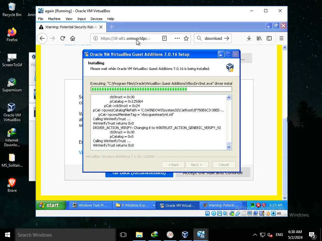Open new Firefox tab with plus
The width and height of the screenshot is (322, 241).
[x=112, y=27]
